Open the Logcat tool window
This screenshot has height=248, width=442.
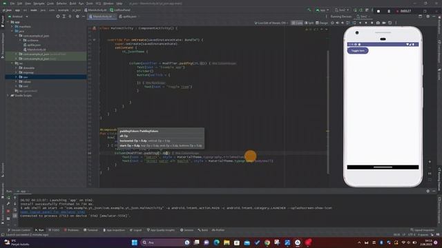click(136, 230)
